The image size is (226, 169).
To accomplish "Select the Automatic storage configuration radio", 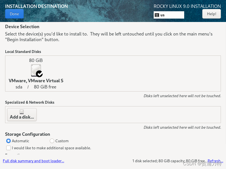I will [8, 141].
